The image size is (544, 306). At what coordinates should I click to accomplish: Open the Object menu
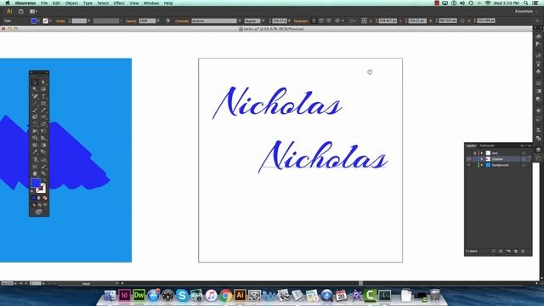71,3
